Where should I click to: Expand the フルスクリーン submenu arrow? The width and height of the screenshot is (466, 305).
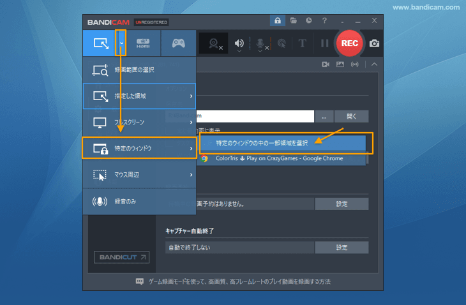point(191,123)
